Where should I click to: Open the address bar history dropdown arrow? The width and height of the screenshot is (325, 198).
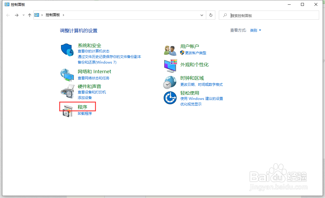point(202,15)
